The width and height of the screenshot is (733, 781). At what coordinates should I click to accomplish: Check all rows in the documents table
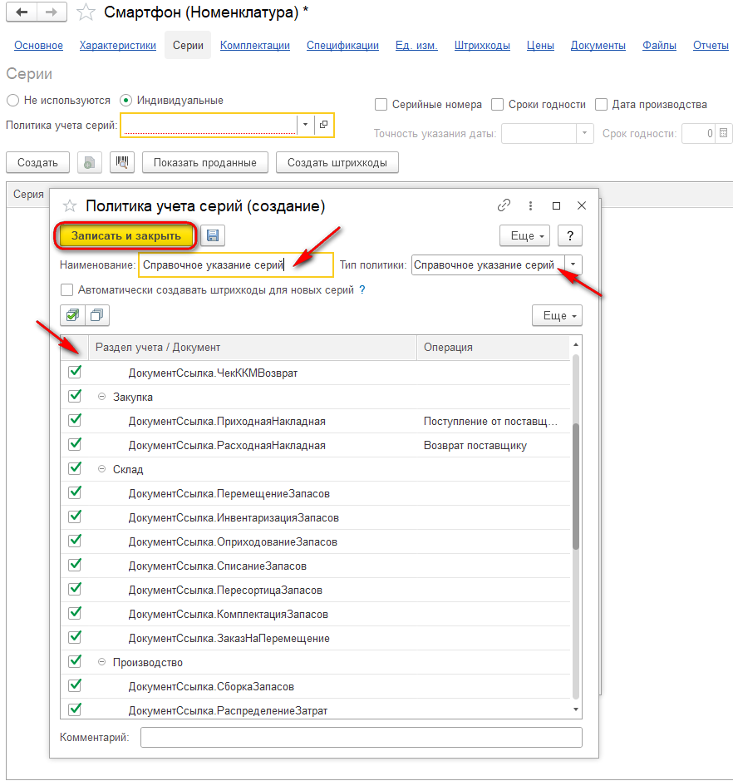pyautogui.click(x=72, y=315)
